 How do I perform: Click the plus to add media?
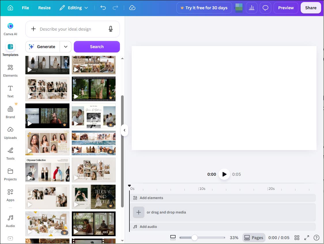[x=138, y=212]
